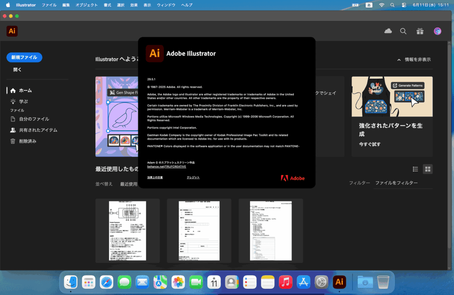Open search in Illustrator header

pyautogui.click(x=403, y=31)
